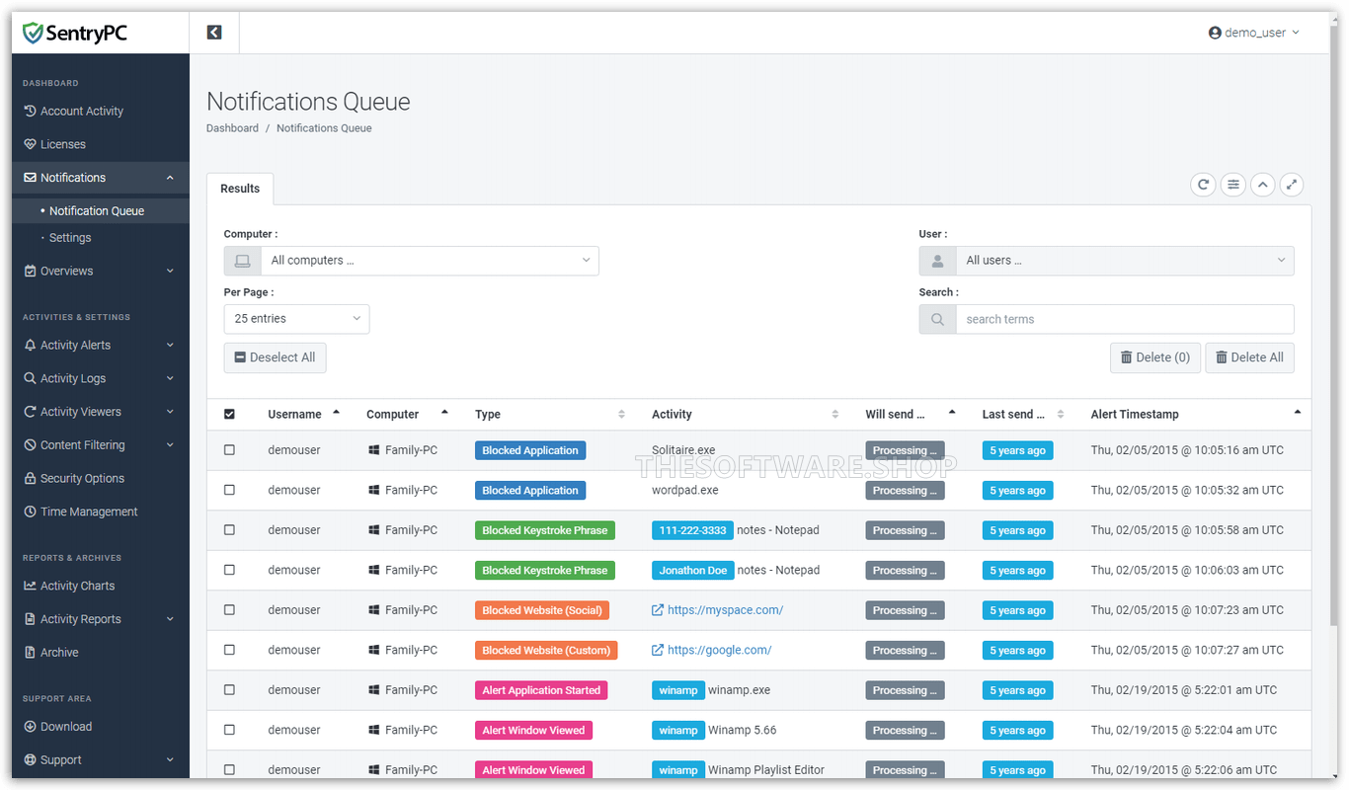The height and width of the screenshot is (790, 1349).
Task: Tick the checkbox for the myspace.com row
Action: (x=230, y=610)
